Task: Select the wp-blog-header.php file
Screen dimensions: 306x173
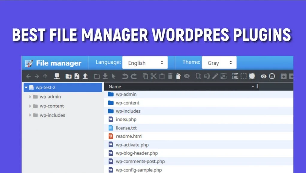Action: [x=198, y=153]
